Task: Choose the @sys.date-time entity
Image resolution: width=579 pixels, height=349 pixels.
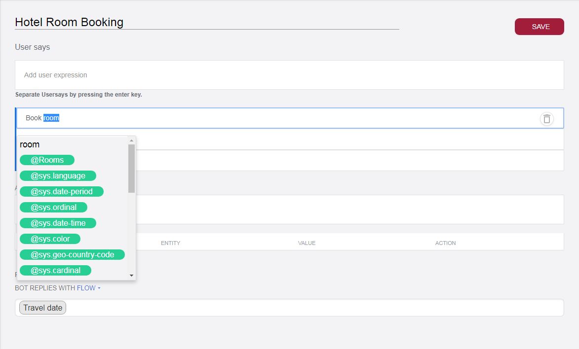Action: click(x=58, y=223)
